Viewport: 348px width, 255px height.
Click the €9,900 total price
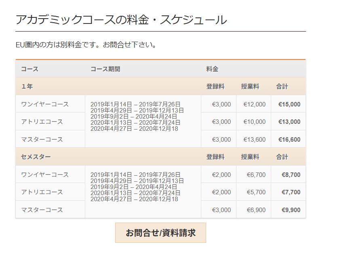coord(291,210)
